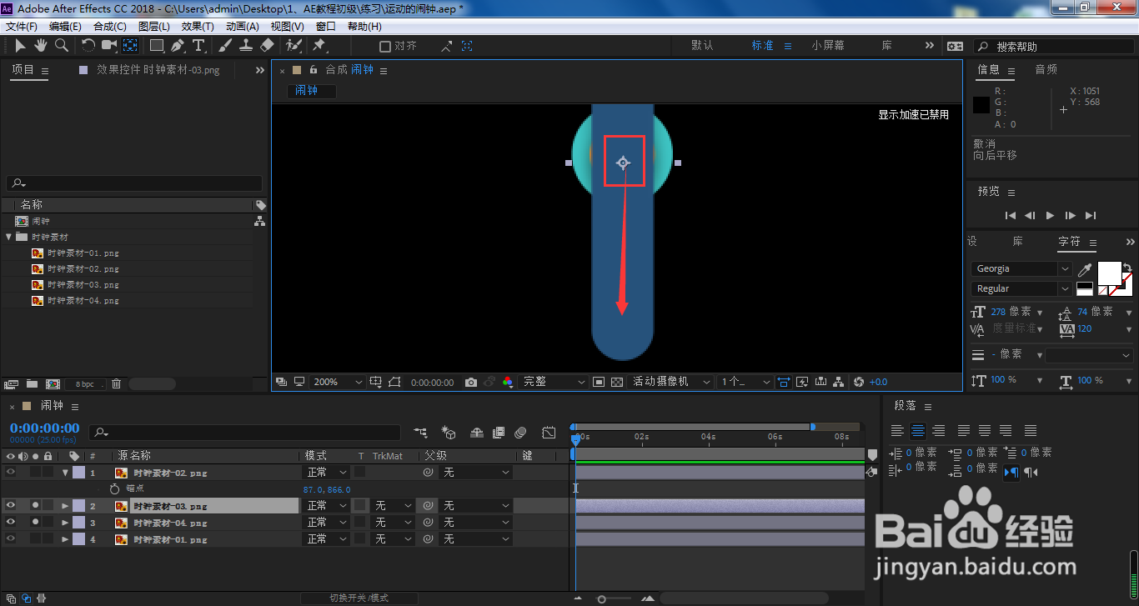Viewport: 1139px width, 606px height.
Task: Select the Rotation tool
Action: [x=88, y=45]
